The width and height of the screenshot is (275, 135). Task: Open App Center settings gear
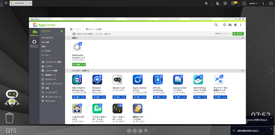[235, 25]
